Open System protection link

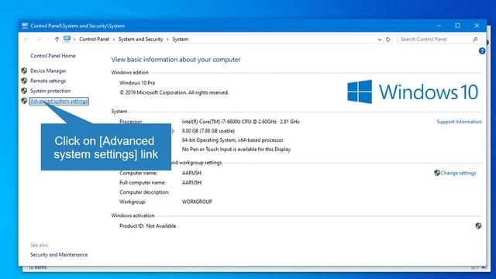pyautogui.click(x=50, y=91)
